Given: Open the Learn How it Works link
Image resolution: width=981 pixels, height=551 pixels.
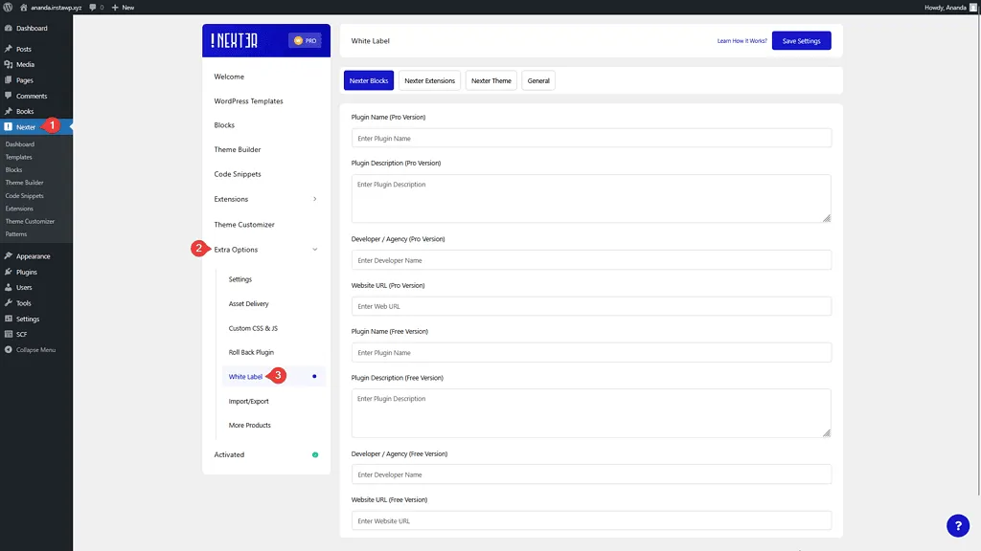Looking at the screenshot, I should pos(741,41).
